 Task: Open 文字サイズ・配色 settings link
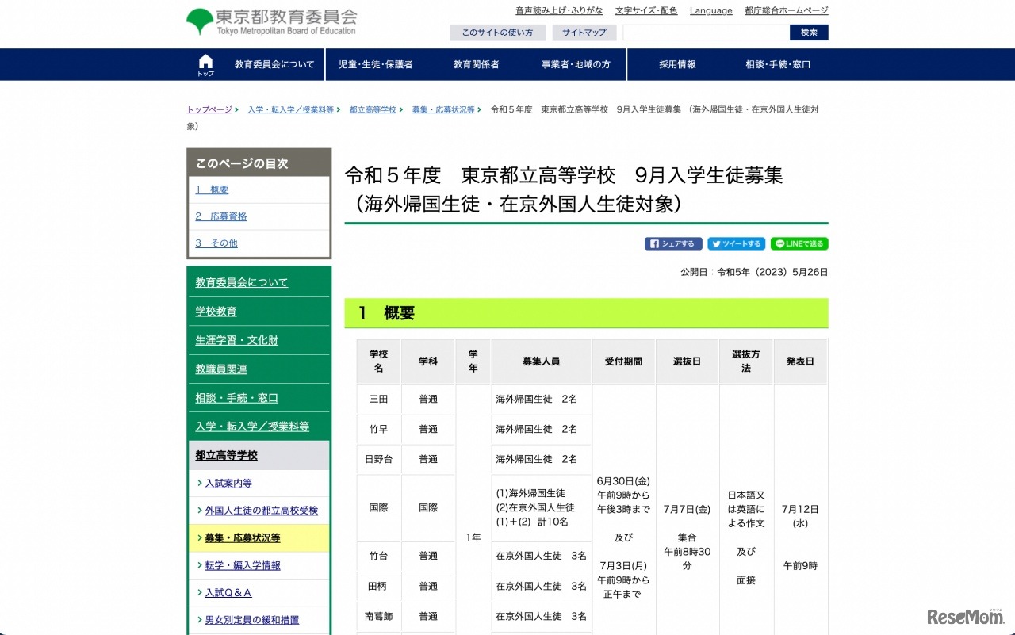[x=646, y=10]
